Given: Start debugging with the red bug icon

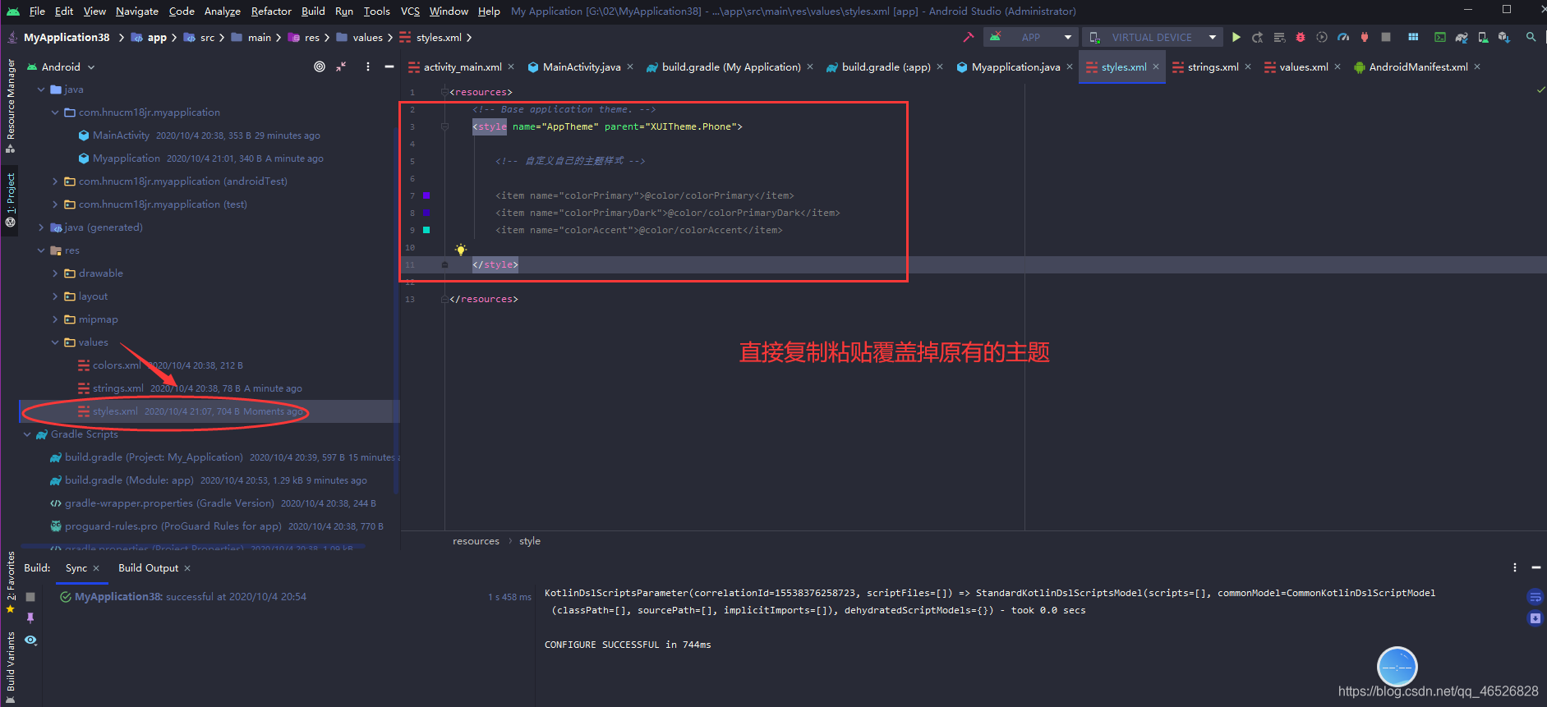Looking at the screenshot, I should click(1301, 37).
